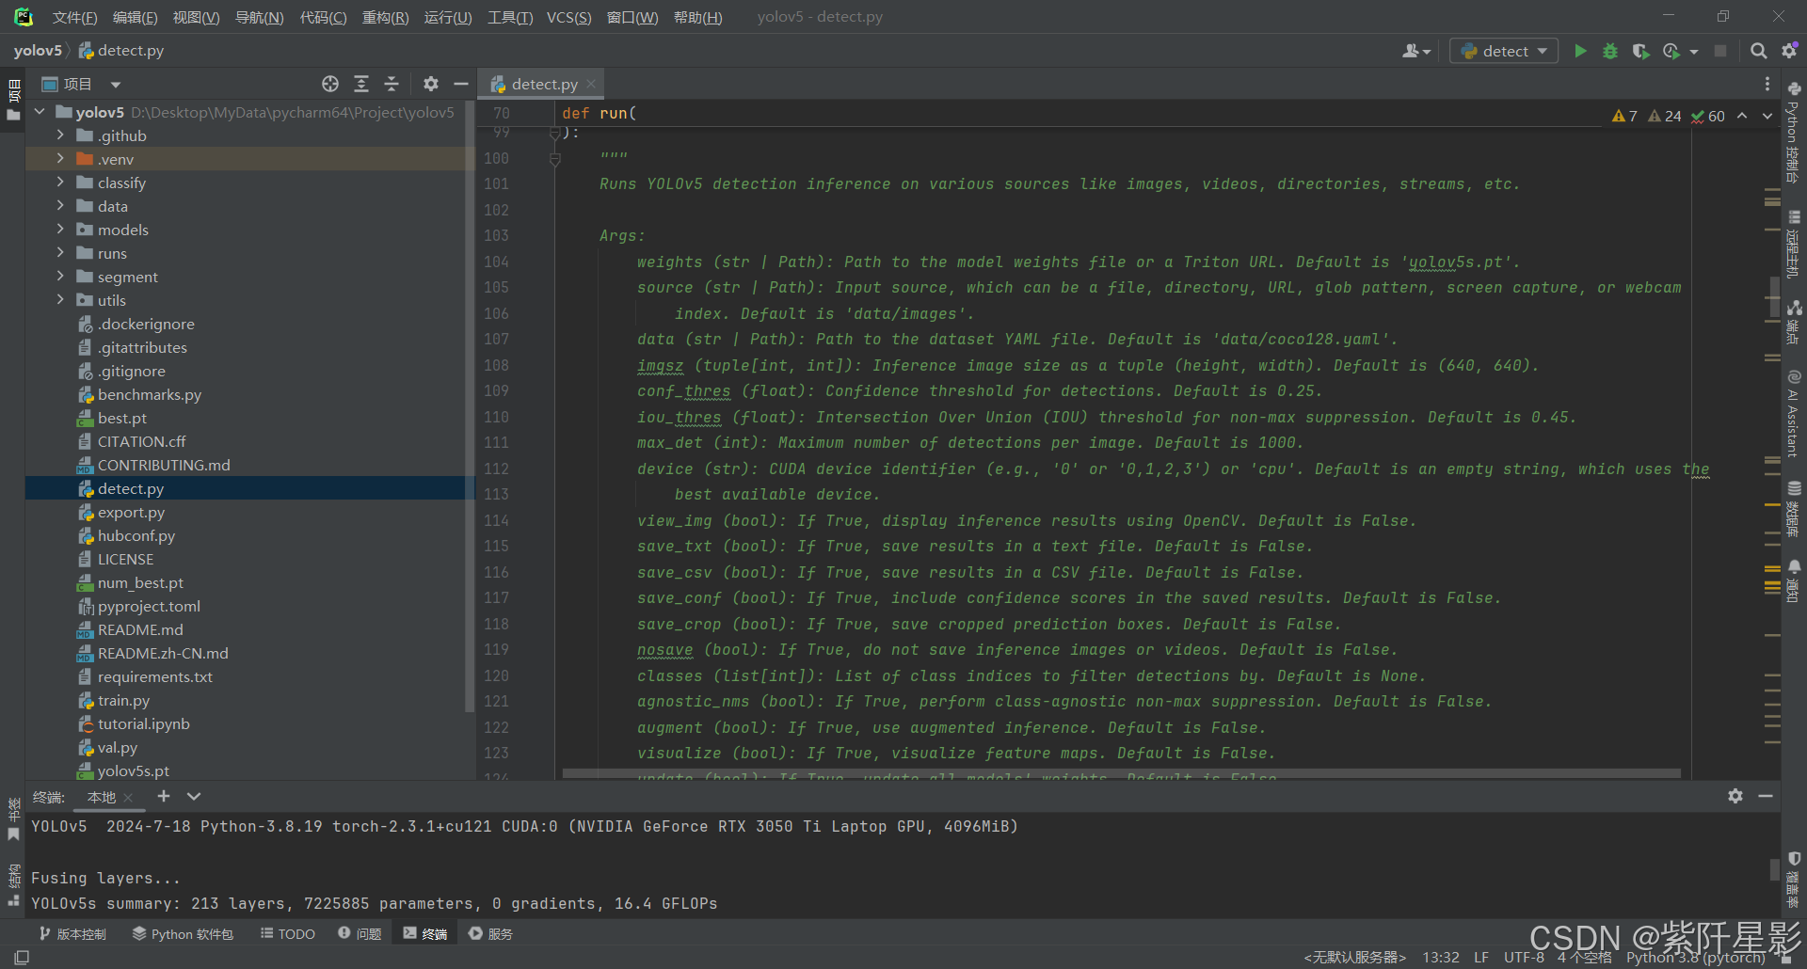This screenshot has height=969, width=1807.
Task: Open the profiler dropdown arrow
Action: (x=1694, y=52)
